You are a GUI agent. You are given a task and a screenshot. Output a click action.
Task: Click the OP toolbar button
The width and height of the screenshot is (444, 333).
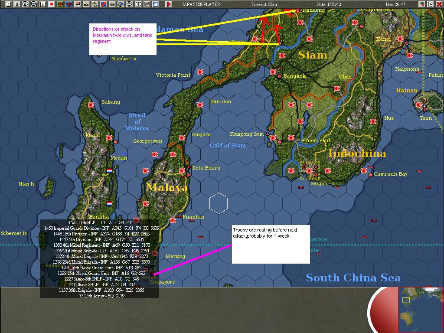[138, 4]
